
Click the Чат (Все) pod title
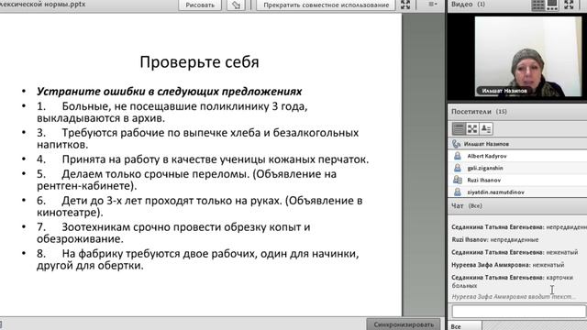coord(467,205)
